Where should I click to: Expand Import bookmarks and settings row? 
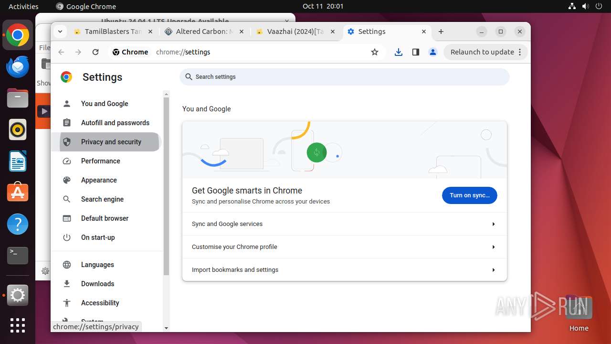click(345, 270)
